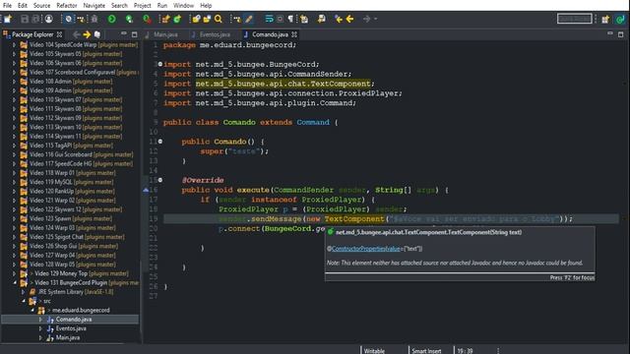This screenshot has width=630, height=354.
Task: Open the Window menu
Action: tap(184, 6)
